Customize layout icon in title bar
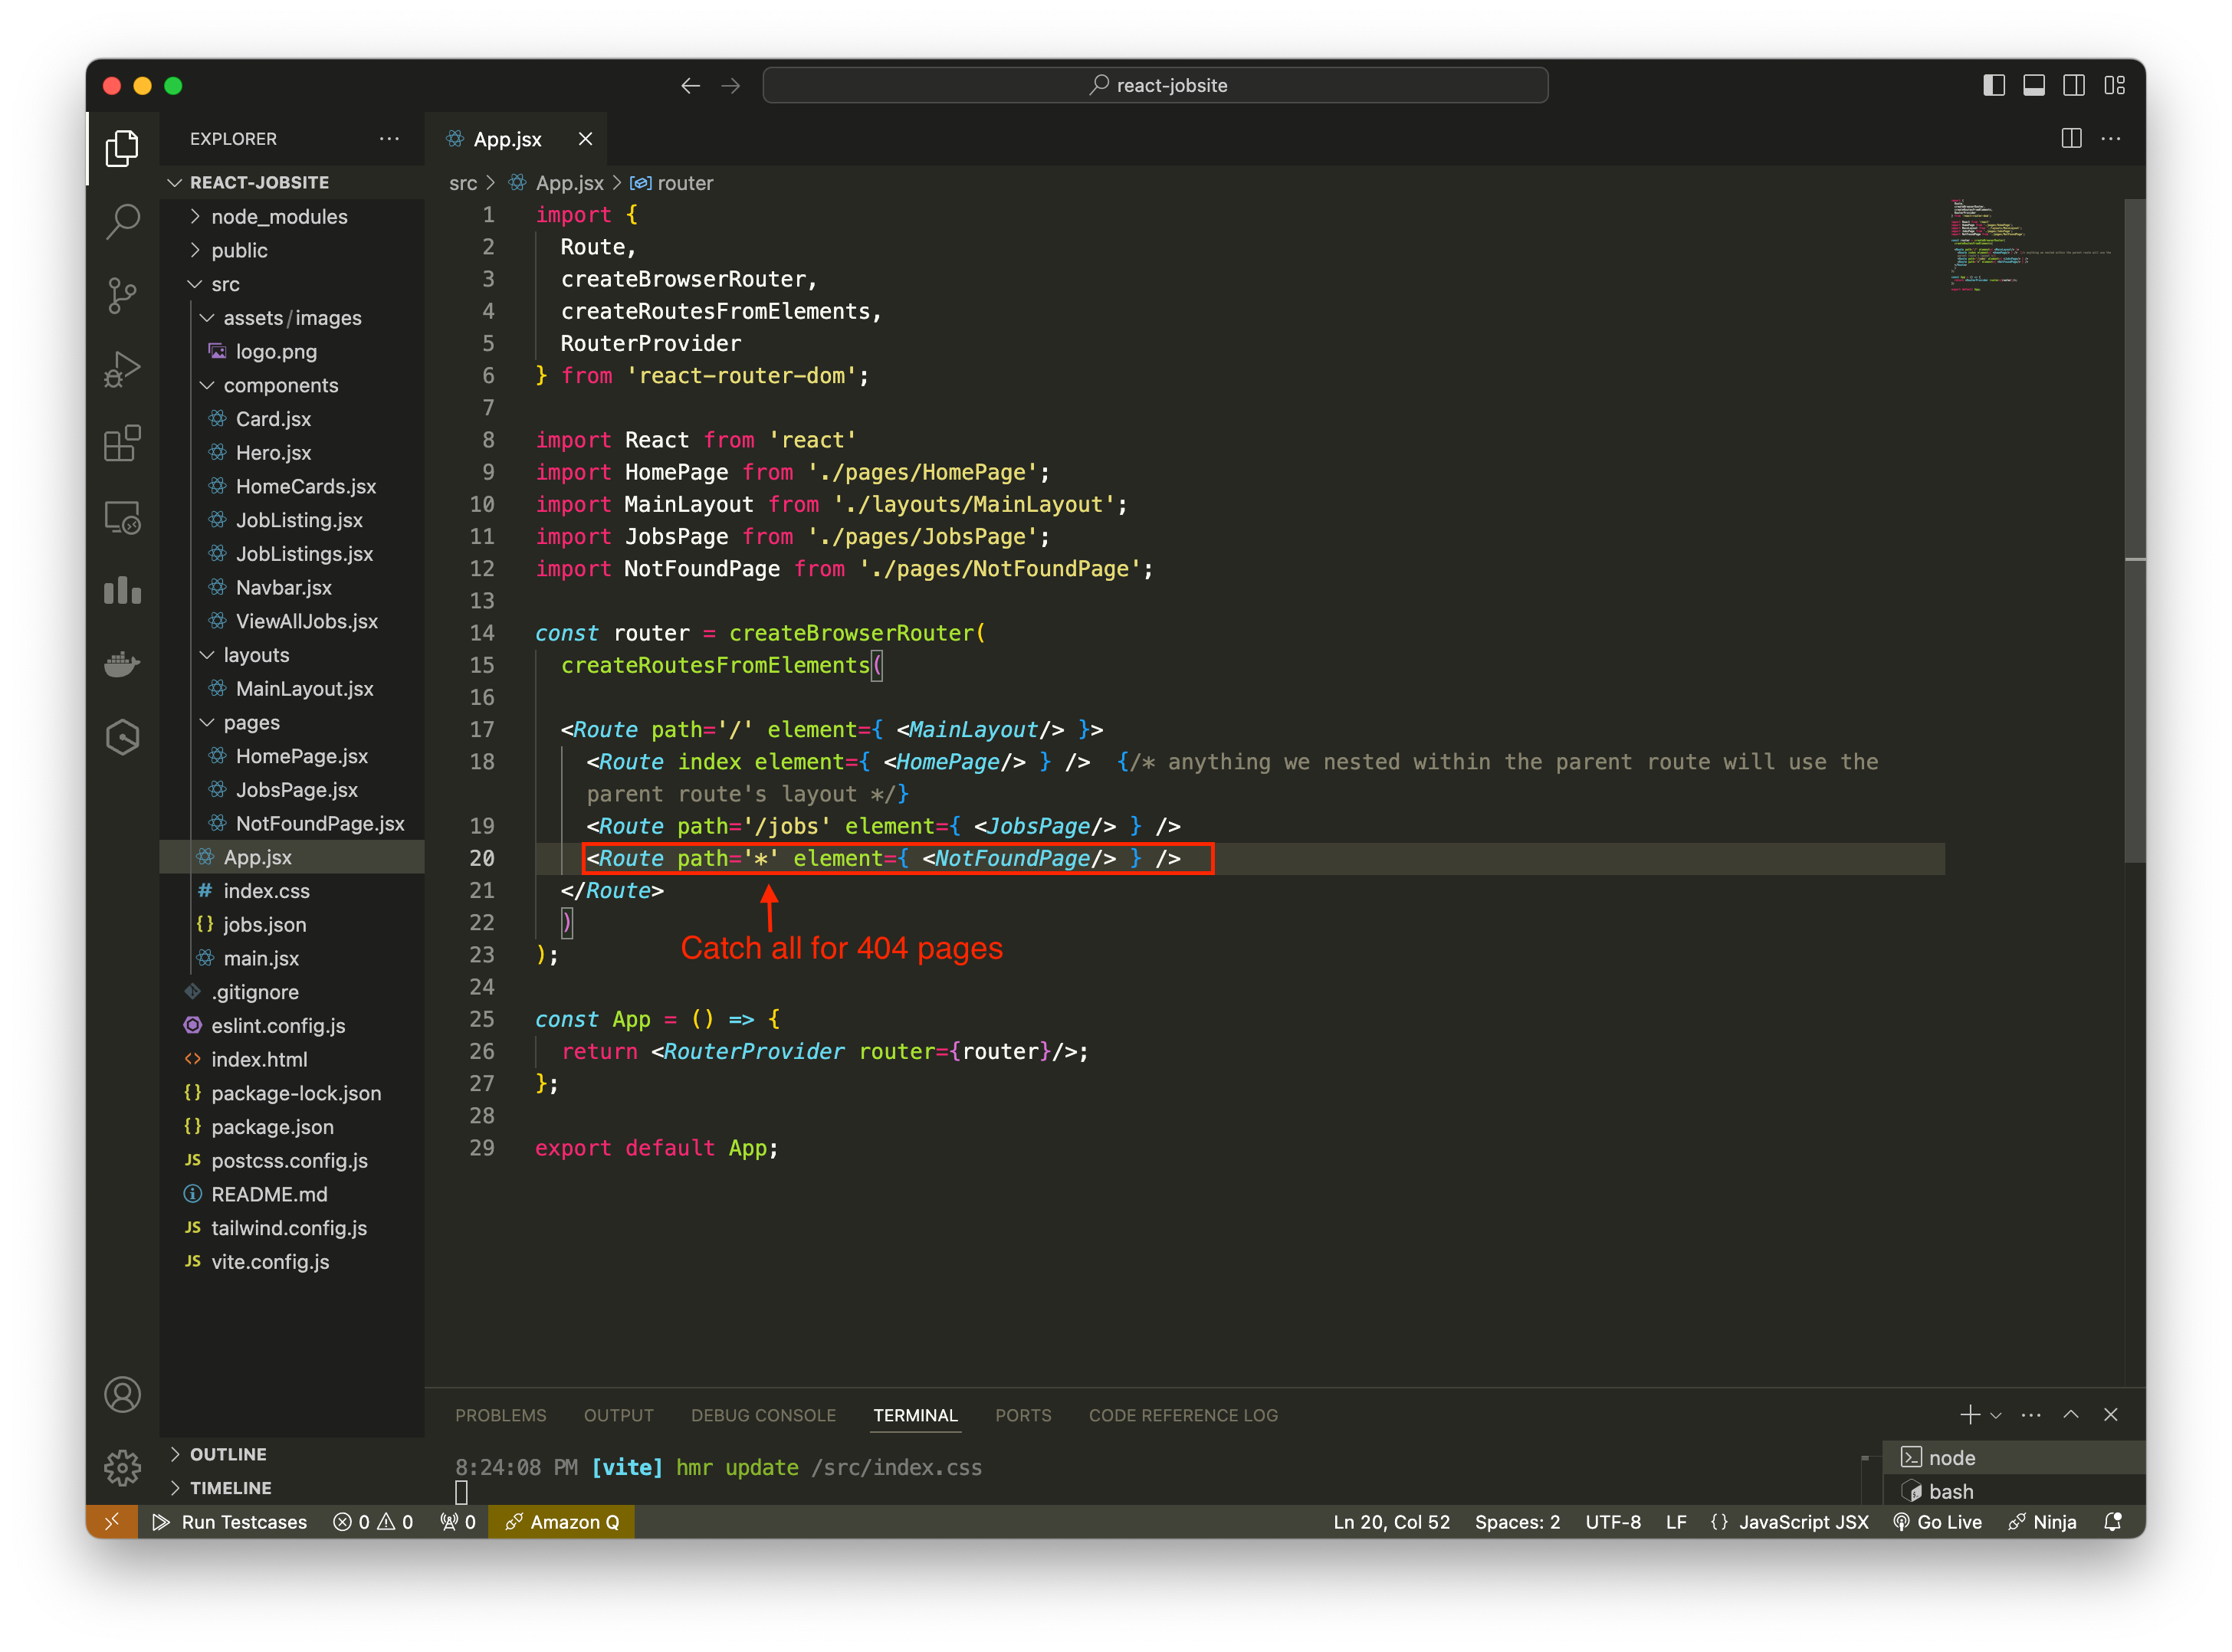2232x1652 pixels. (x=2114, y=86)
